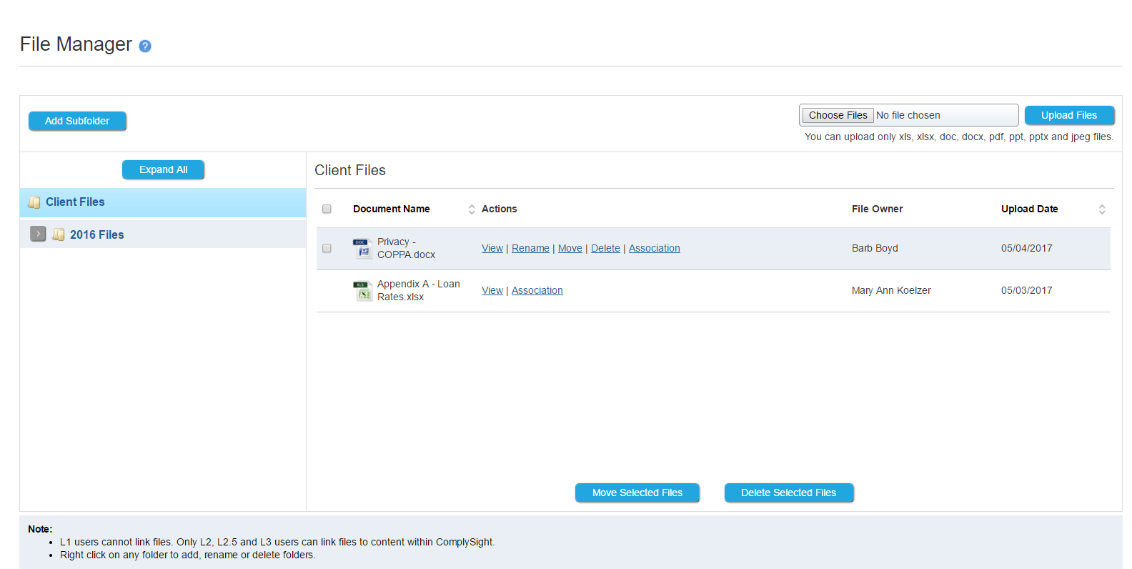Click the Document Name column header

[x=392, y=209]
